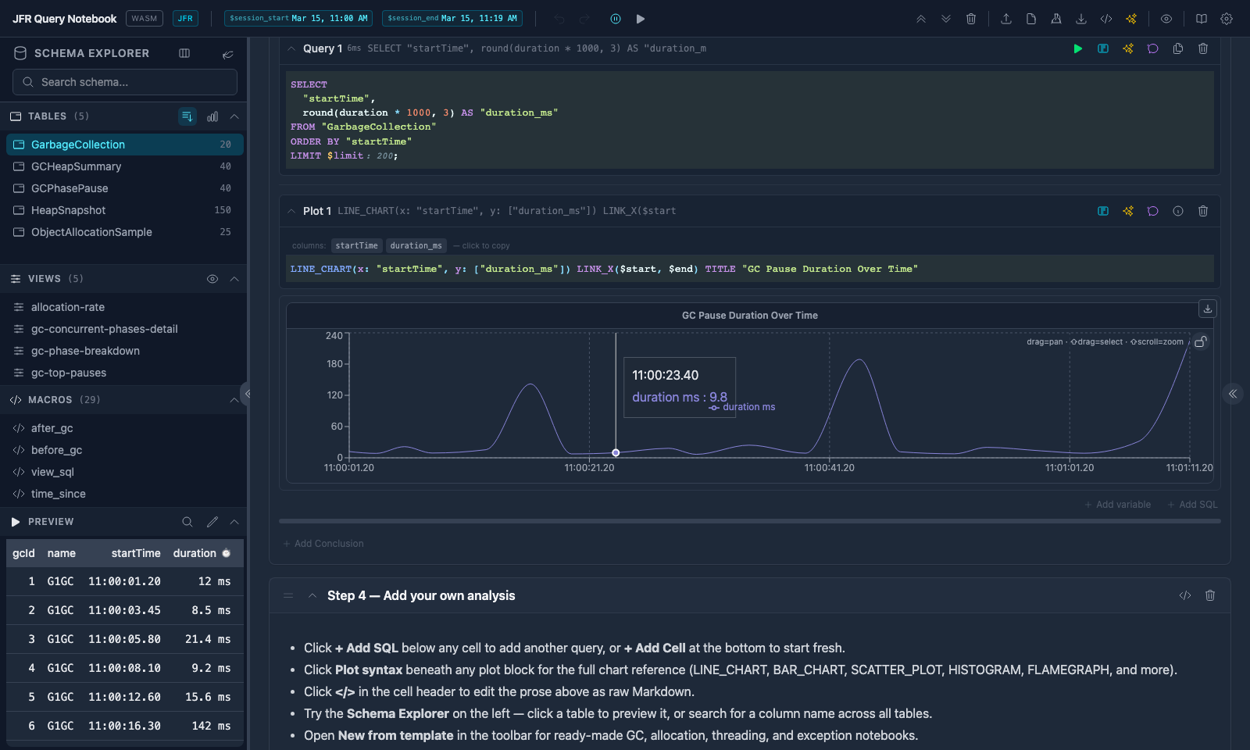Delete Plot 1 with its trash icon
1250x750 pixels.
1203,211
